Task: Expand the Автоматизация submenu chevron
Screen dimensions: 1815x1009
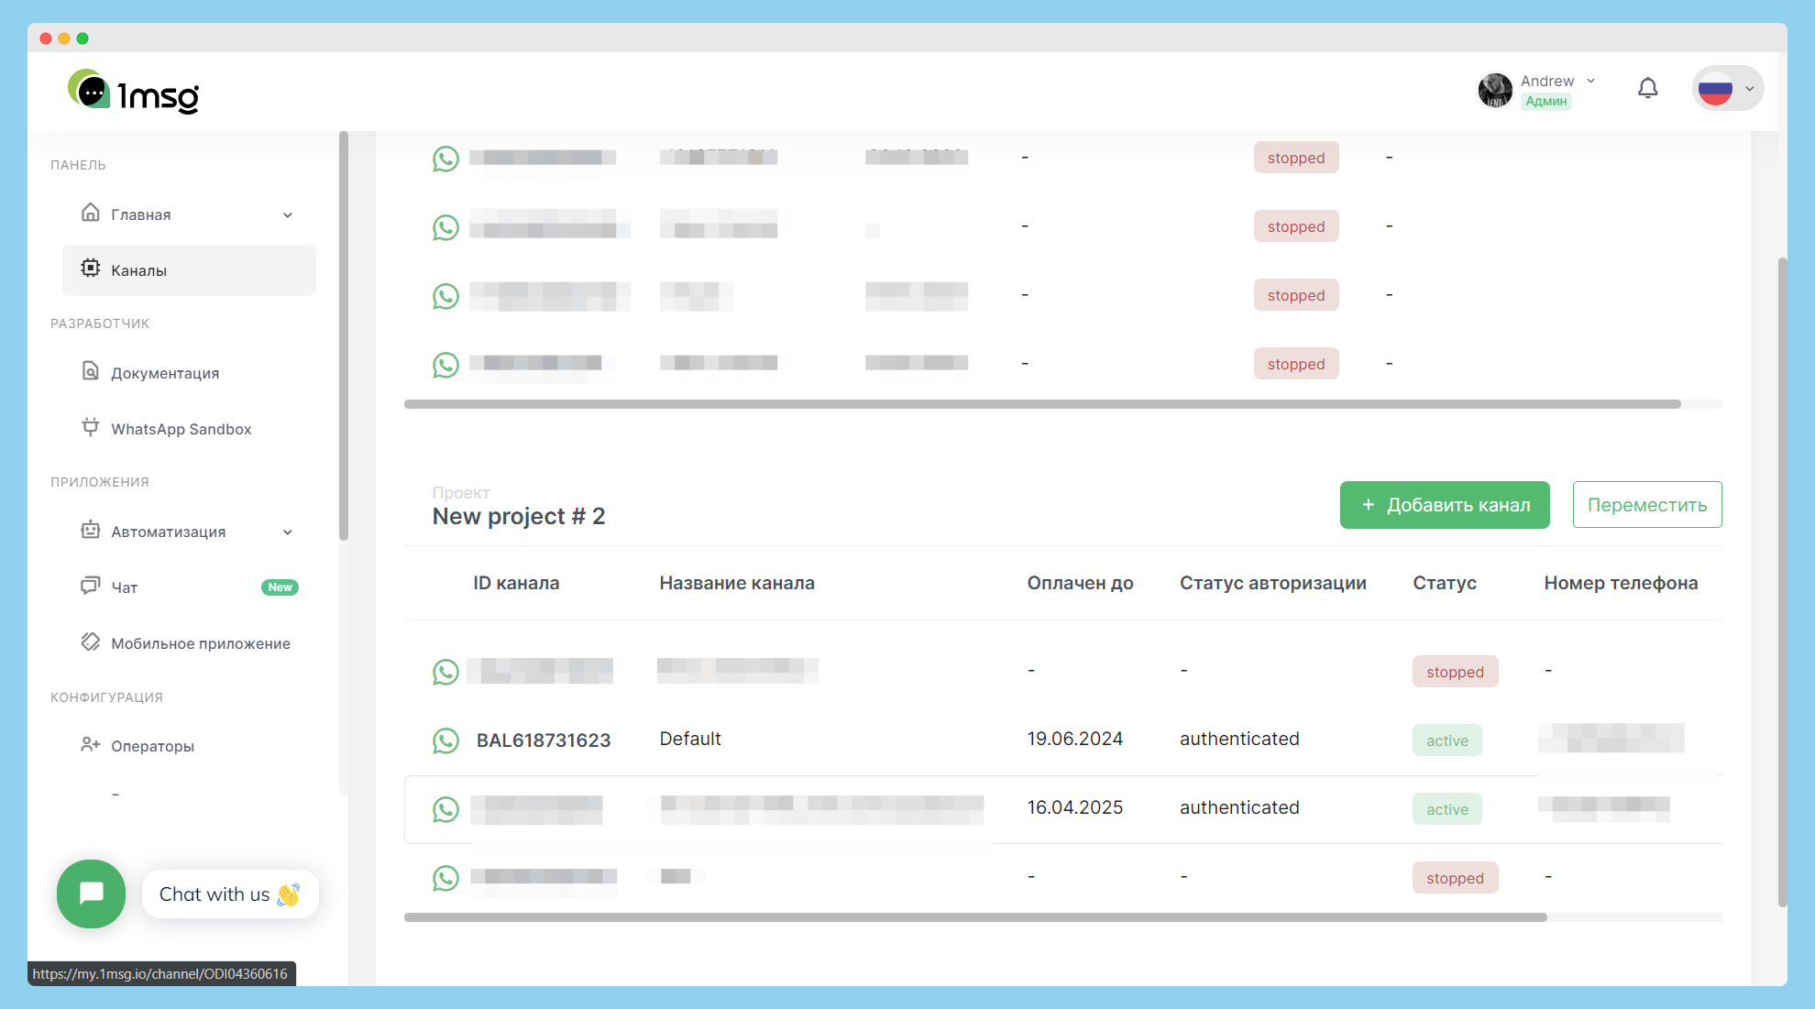Action: point(288,532)
